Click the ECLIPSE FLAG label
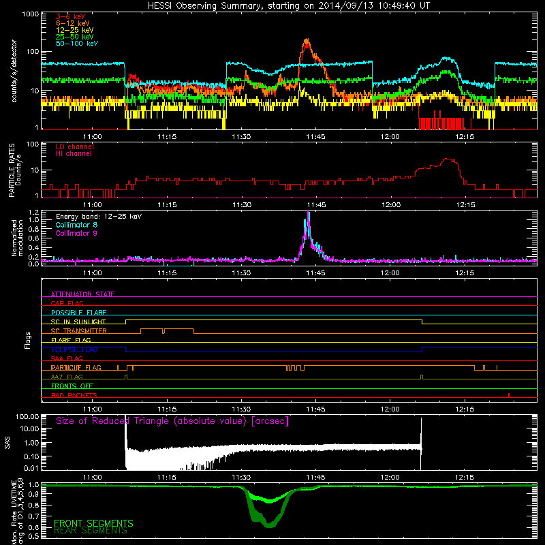The image size is (545, 545). (x=74, y=349)
